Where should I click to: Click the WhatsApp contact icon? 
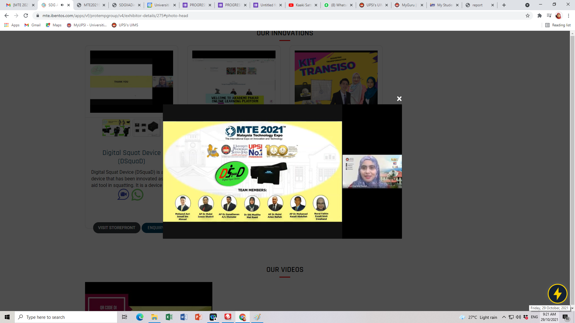[x=137, y=195]
